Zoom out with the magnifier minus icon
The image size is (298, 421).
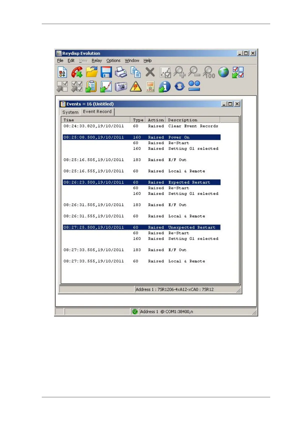pyautogui.click(x=194, y=72)
